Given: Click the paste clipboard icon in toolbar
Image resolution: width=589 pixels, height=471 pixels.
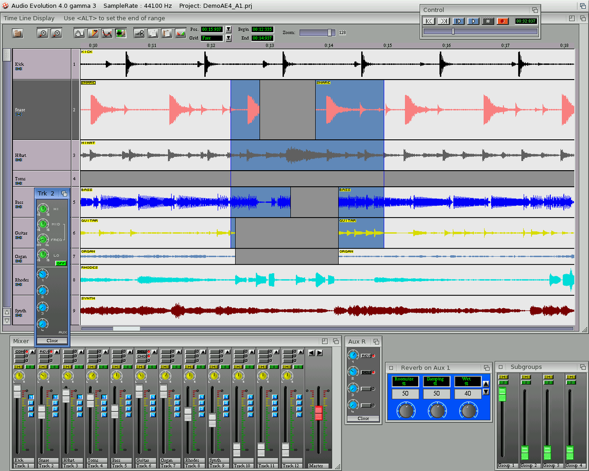Looking at the screenshot, I should pos(166,33).
